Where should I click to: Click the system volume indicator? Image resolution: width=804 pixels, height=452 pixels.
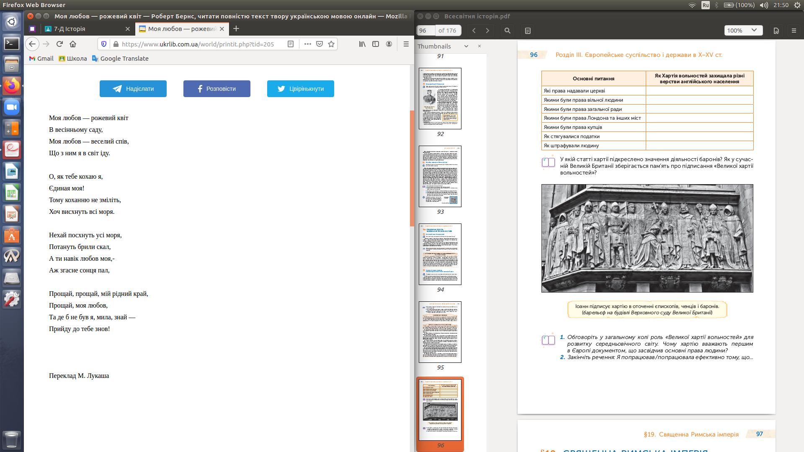click(764, 5)
